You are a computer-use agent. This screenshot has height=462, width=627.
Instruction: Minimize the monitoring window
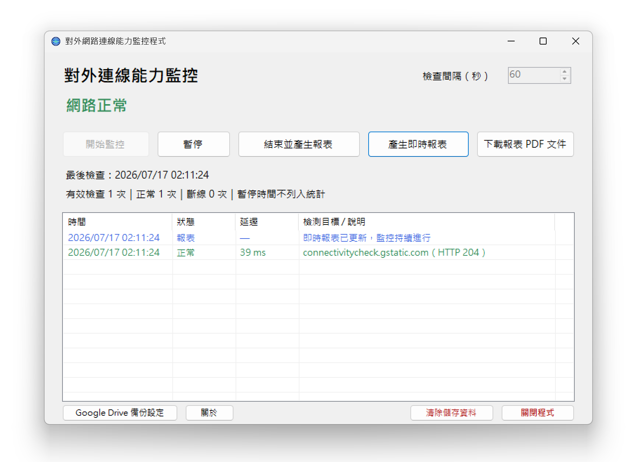(511, 41)
